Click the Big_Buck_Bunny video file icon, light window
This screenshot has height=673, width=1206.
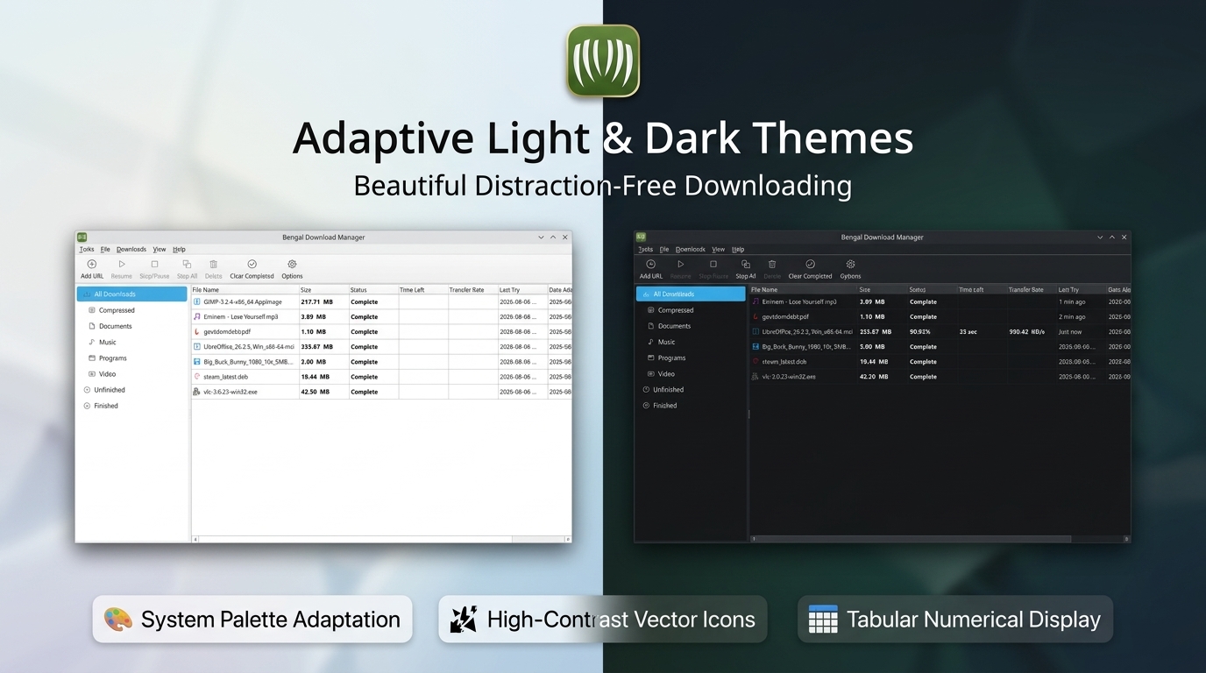point(197,362)
